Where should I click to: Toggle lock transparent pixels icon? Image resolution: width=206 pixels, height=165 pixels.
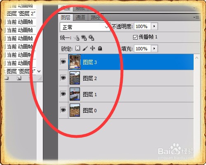click(78, 48)
